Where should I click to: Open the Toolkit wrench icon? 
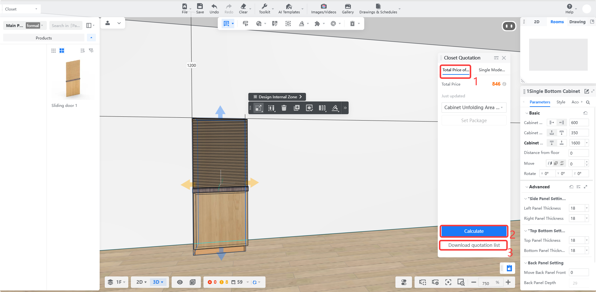[x=264, y=6]
